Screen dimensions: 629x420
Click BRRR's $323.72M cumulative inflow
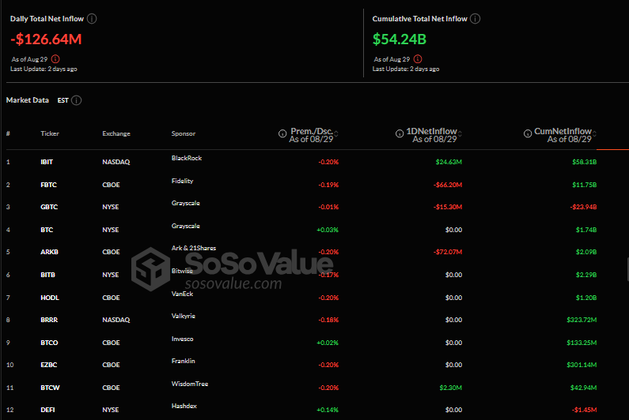tap(582, 320)
